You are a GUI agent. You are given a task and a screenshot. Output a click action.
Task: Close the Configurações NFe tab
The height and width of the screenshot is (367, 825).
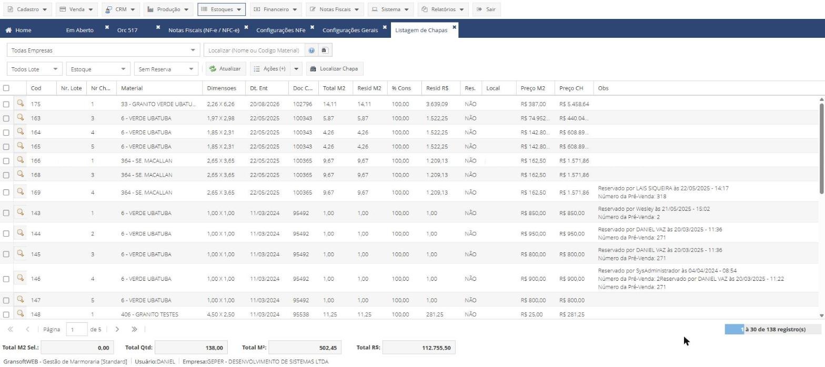point(312,27)
